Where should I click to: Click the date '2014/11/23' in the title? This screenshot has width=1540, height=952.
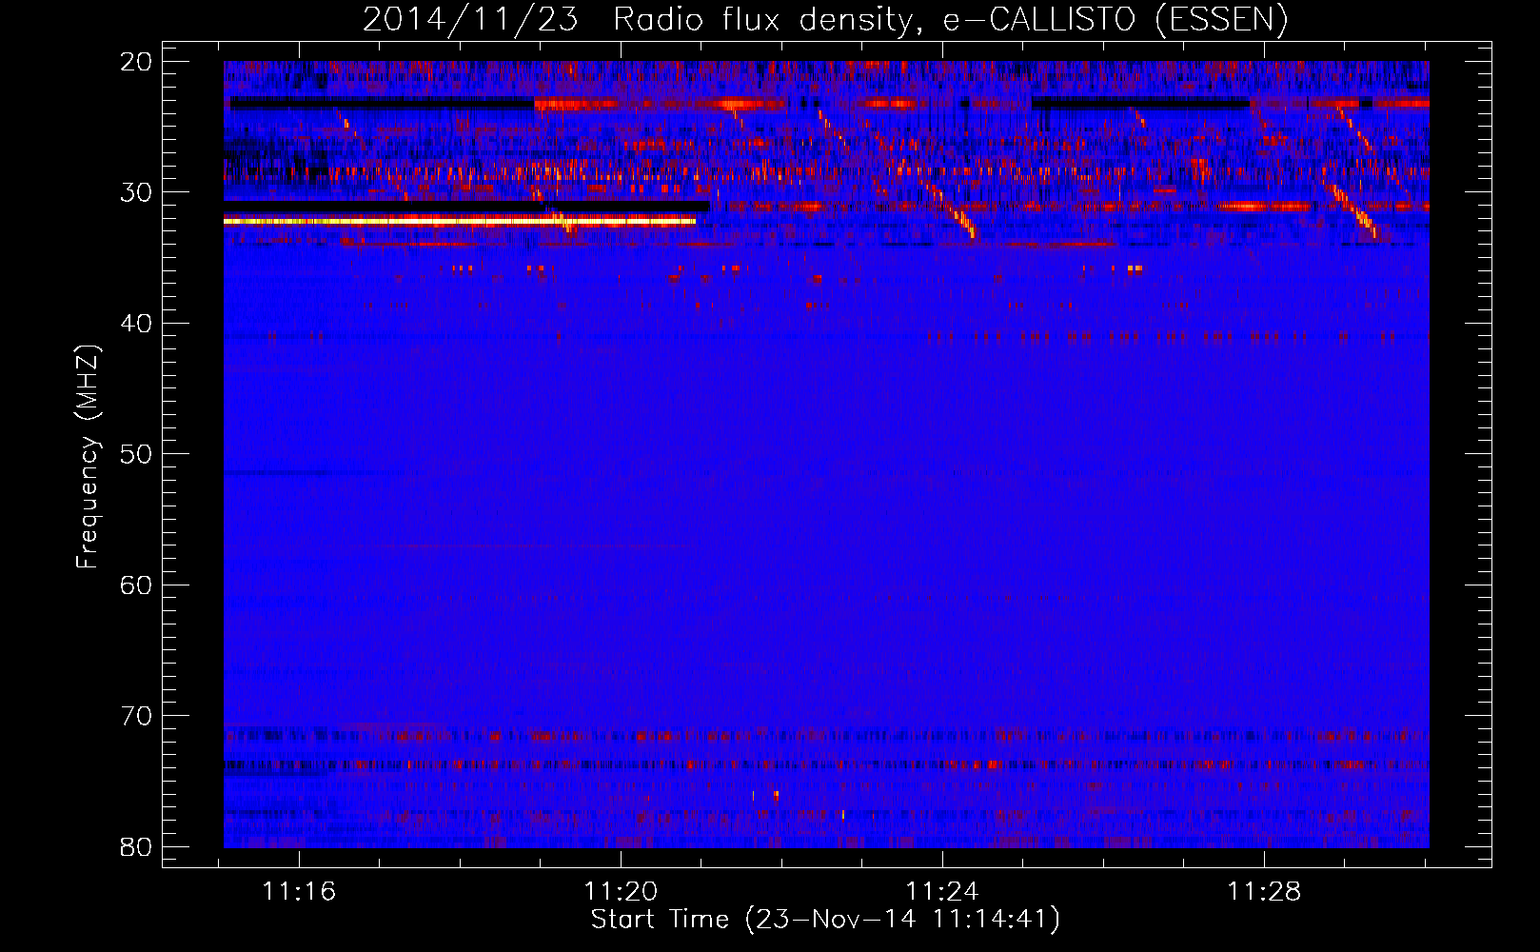(470, 19)
